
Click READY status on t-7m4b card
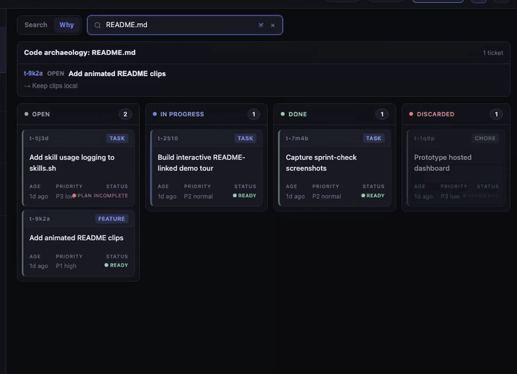(373, 196)
